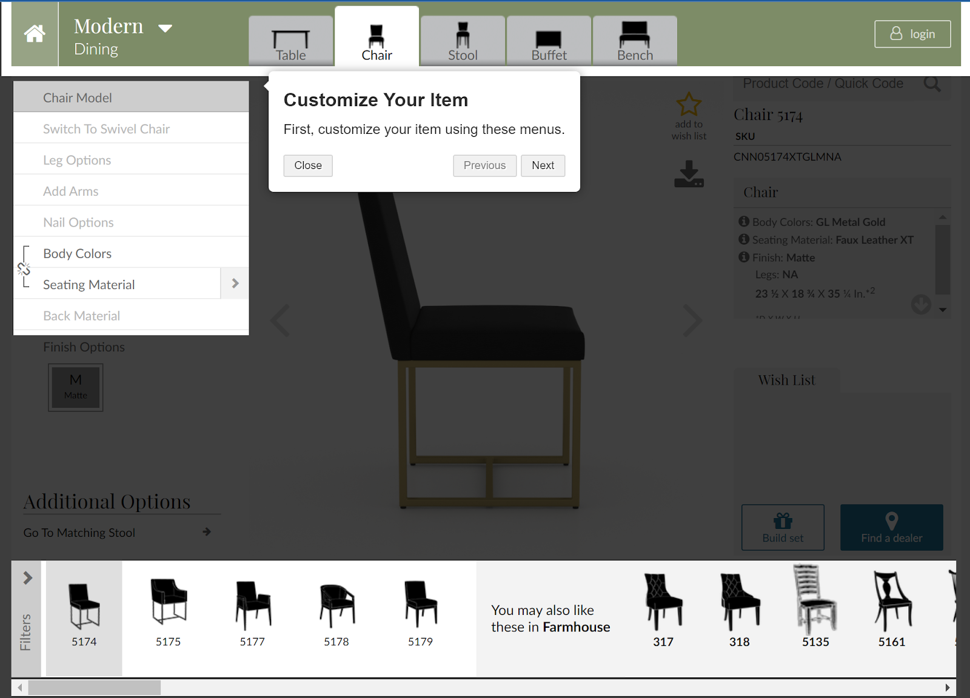Go to the home page icon

35,34
